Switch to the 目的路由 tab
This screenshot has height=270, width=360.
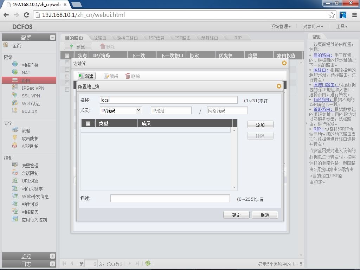[74, 38]
